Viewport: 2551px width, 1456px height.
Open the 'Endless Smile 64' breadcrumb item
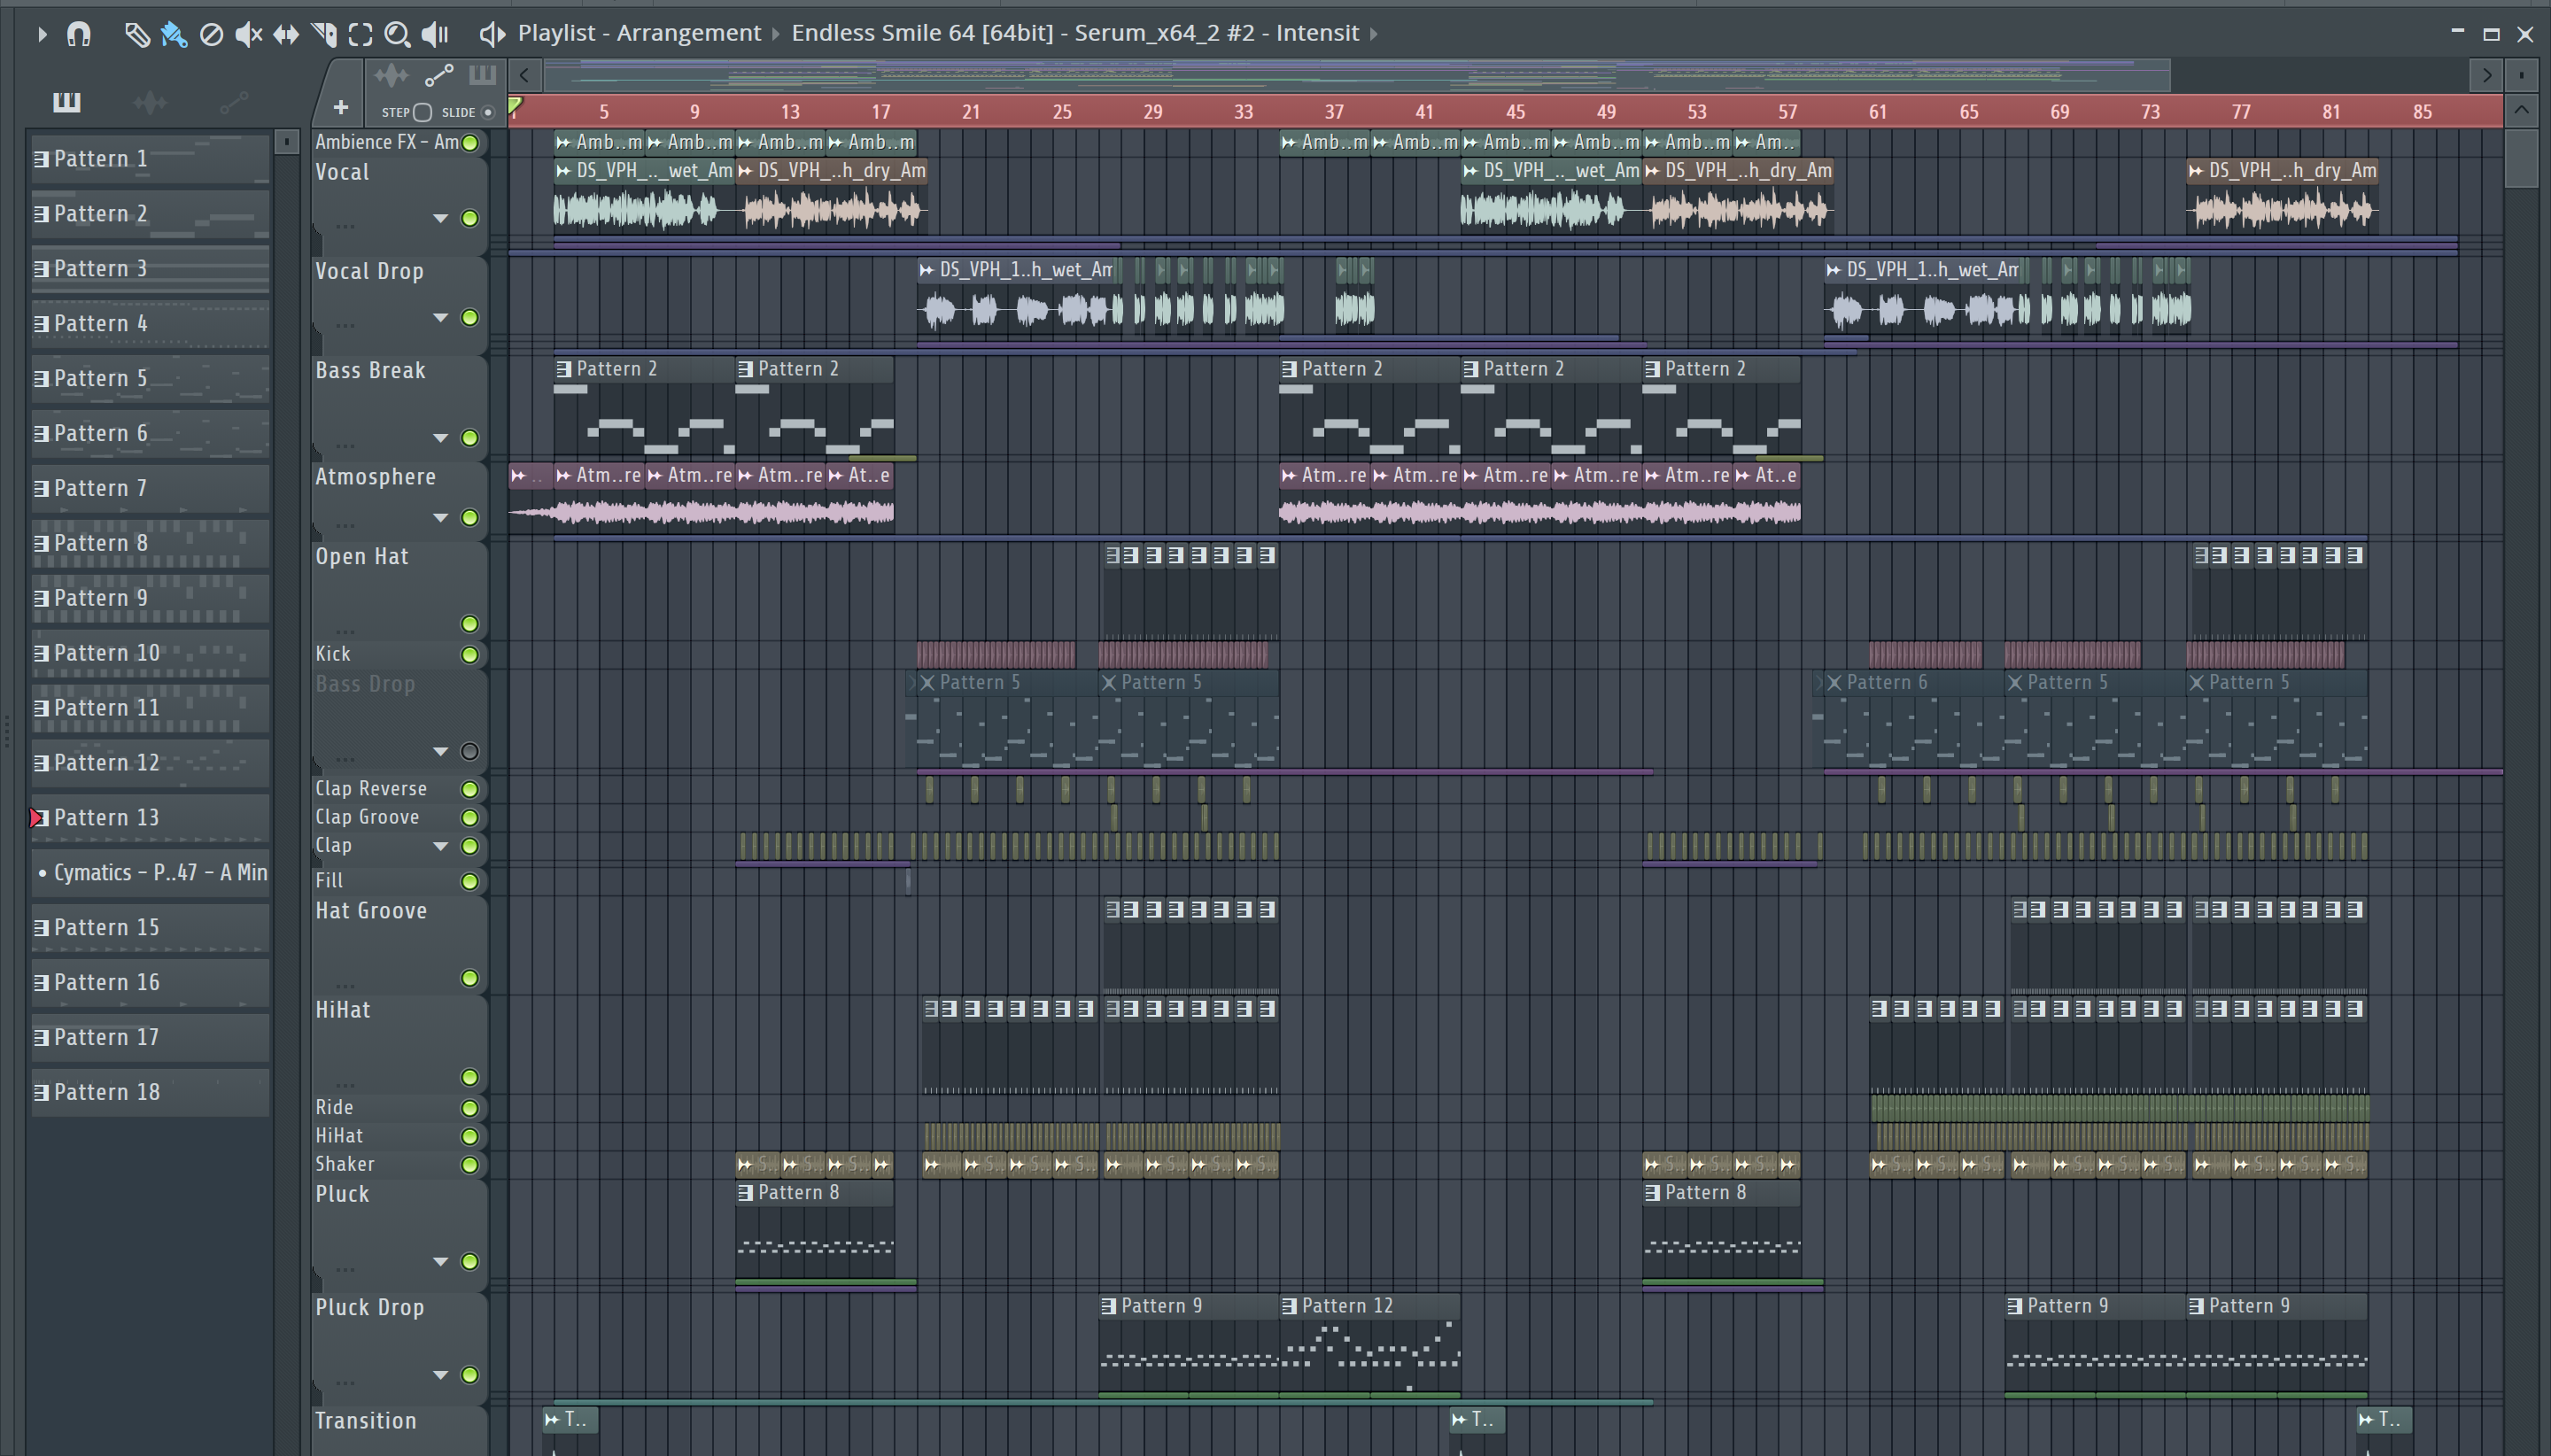[1075, 33]
